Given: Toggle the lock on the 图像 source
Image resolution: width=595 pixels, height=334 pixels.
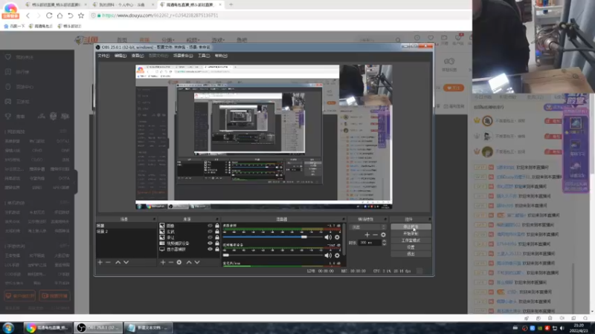Looking at the screenshot, I should tap(217, 226).
